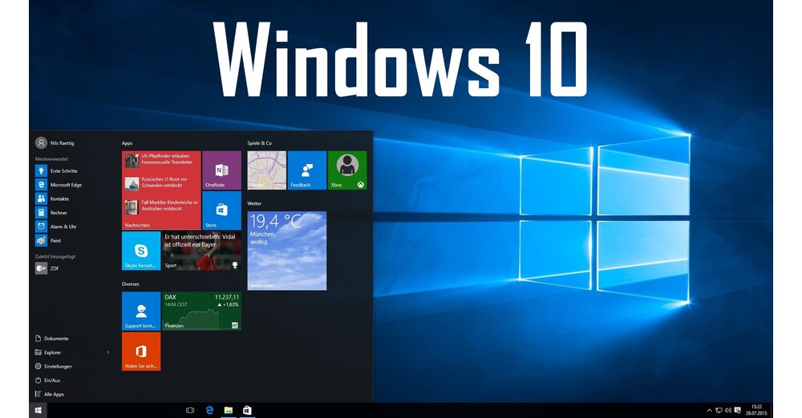The height and width of the screenshot is (418, 802).
Task: Open the Action Center notifications icon
Action: click(x=737, y=410)
